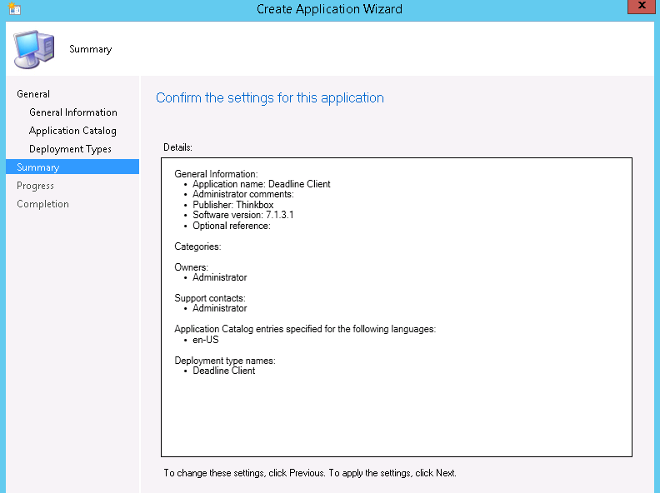This screenshot has height=493, width=660.
Task: Click the computer icon beside the Summary header
Action: click(34, 48)
